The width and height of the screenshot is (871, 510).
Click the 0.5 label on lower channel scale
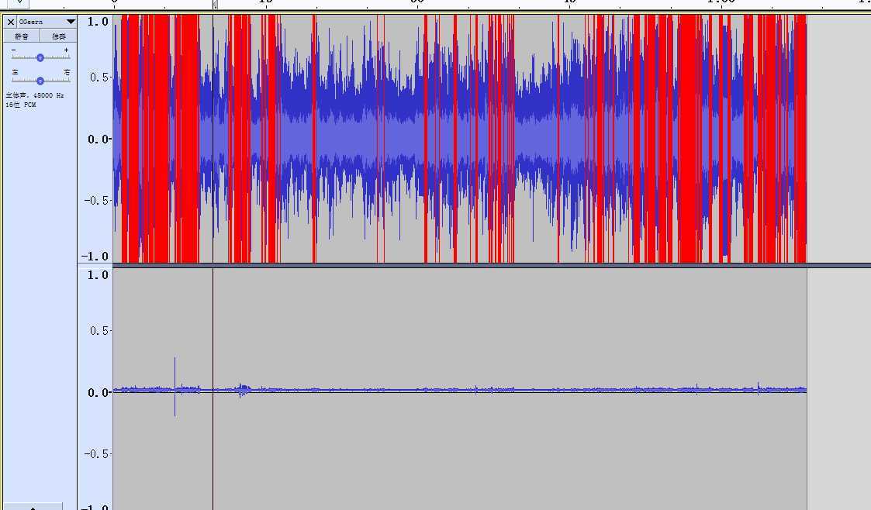point(100,331)
